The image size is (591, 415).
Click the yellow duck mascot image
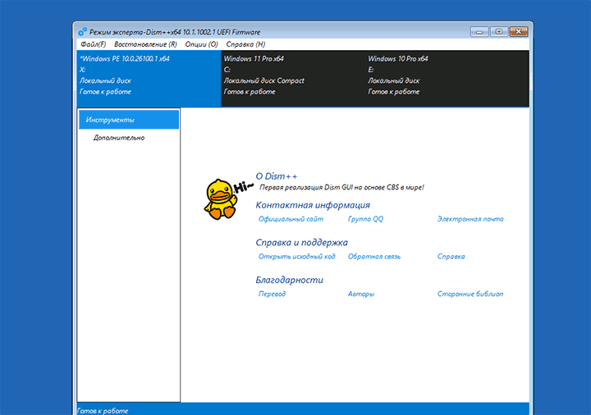click(x=219, y=199)
